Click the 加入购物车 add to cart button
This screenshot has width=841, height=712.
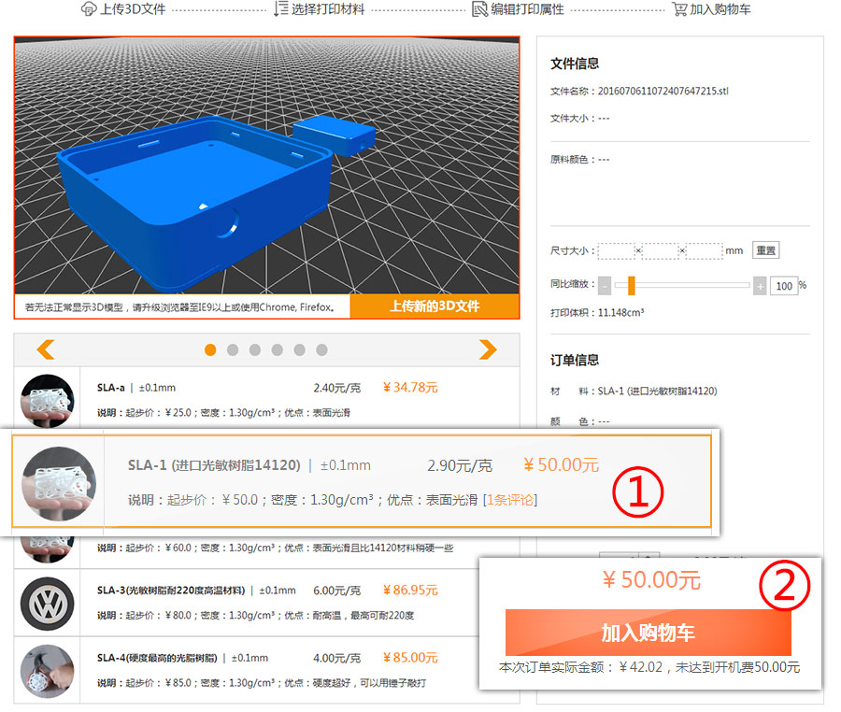coord(648,633)
